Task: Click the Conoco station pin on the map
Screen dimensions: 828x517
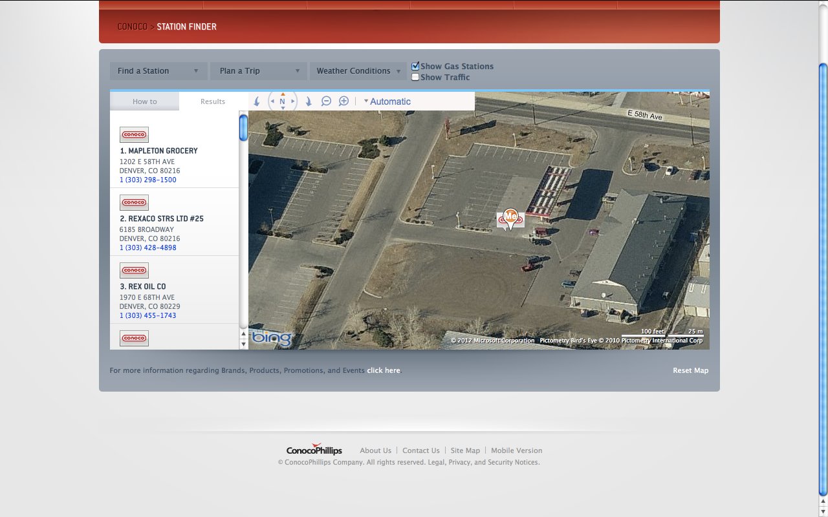Action: [x=501, y=221]
